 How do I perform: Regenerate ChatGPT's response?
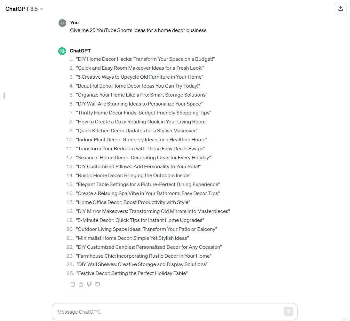[98, 284]
